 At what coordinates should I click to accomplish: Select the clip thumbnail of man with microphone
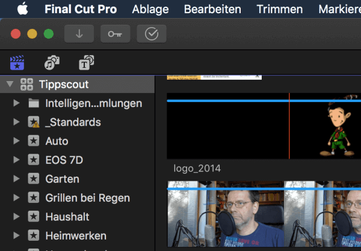point(264,214)
